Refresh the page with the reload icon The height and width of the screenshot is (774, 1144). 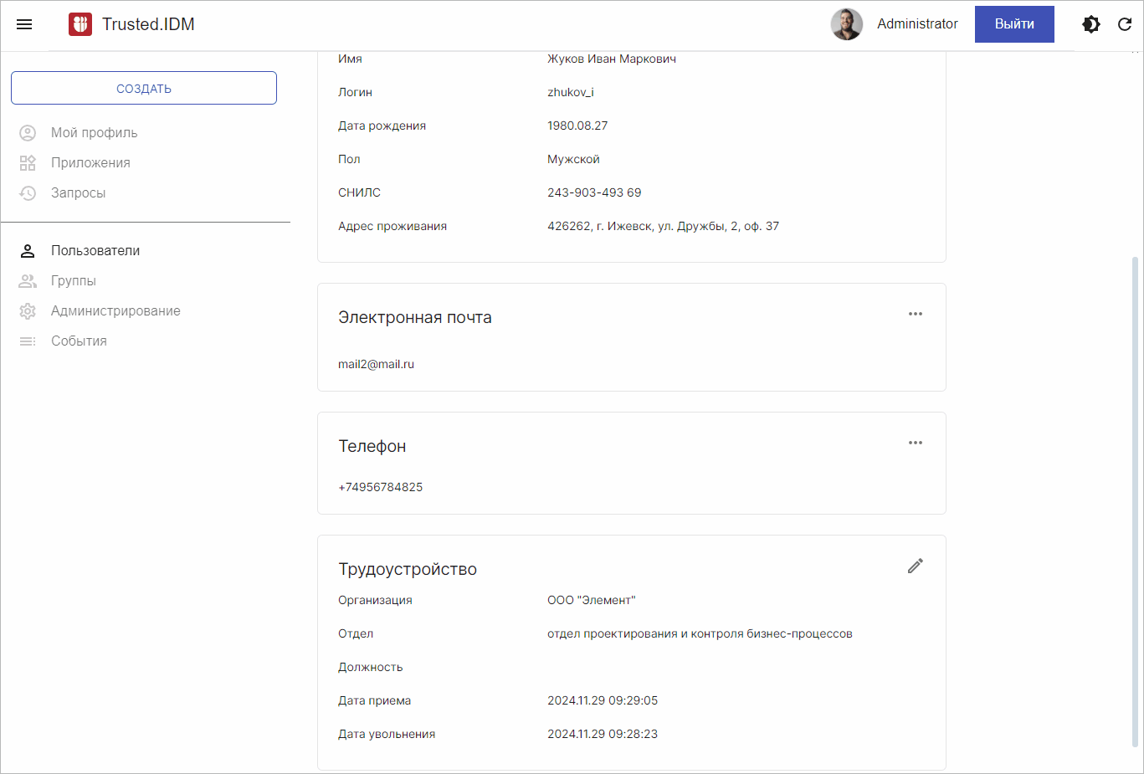click(1125, 24)
